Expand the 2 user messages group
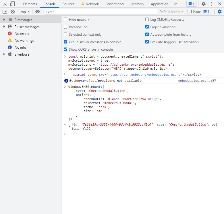 pos(4,27)
